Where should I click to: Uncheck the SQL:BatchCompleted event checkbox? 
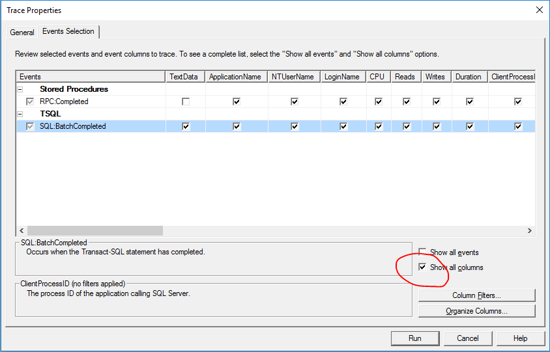click(x=30, y=126)
